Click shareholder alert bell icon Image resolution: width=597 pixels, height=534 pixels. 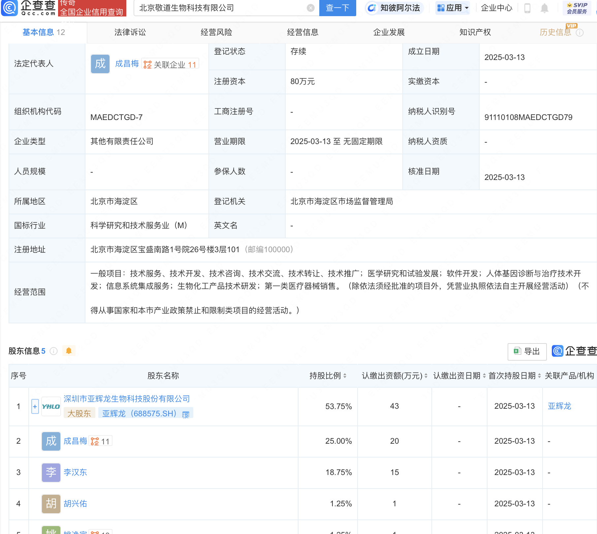[x=69, y=351]
